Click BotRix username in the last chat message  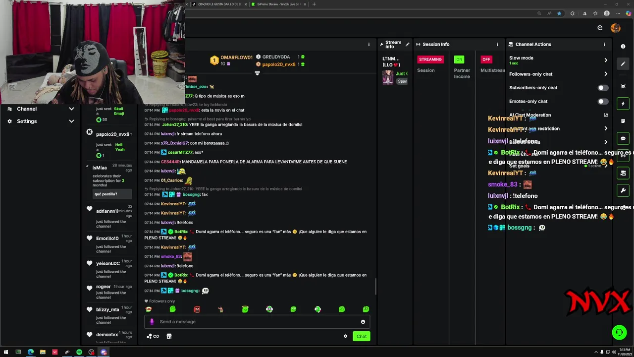click(181, 275)
